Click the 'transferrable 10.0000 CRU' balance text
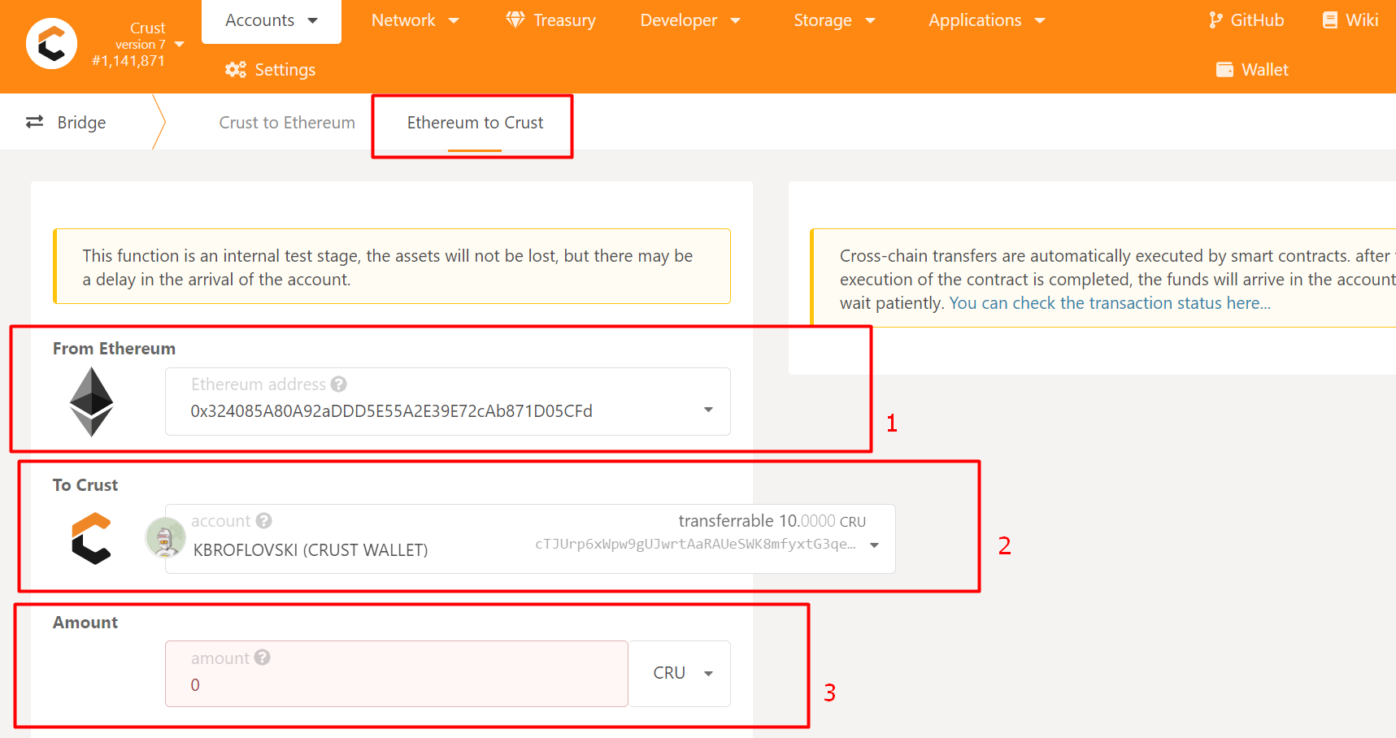 point(772,521)
